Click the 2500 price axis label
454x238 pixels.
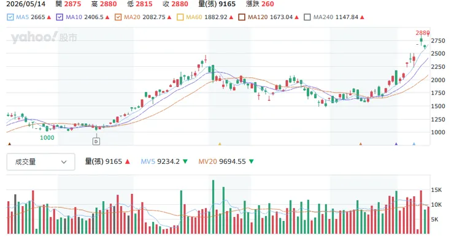(x=438, y=53)
